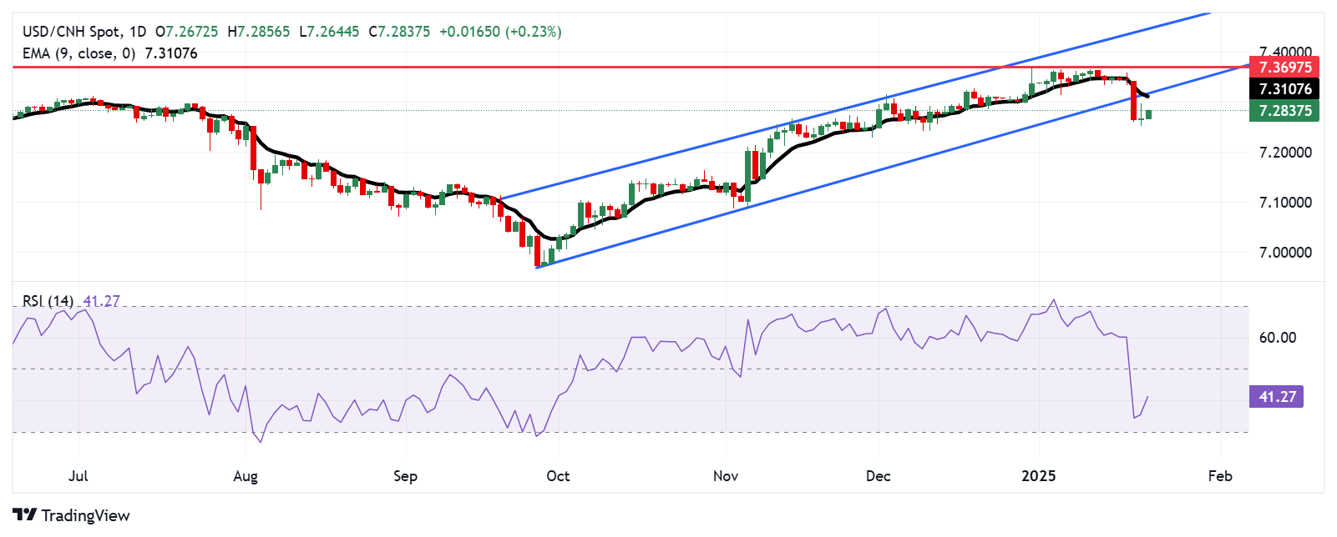Click the 7.00000 price axis label

(1285, 253)
